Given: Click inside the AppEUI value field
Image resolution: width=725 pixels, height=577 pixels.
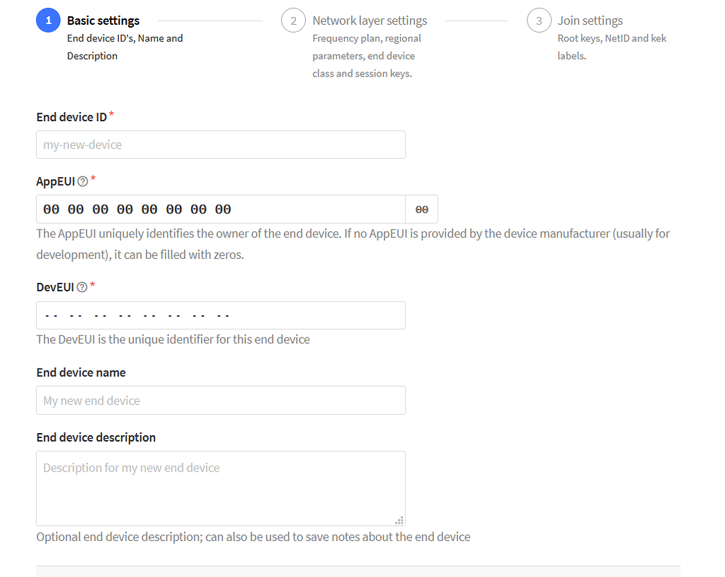Looking at the screenshot, I should tap(220, 208).
